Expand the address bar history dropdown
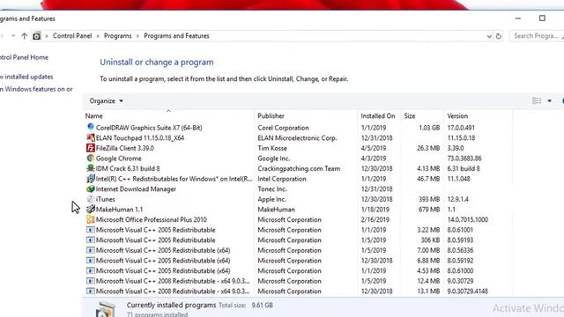Screen dimensions: 564x317 pyautogui.click(x=489, y=36)
